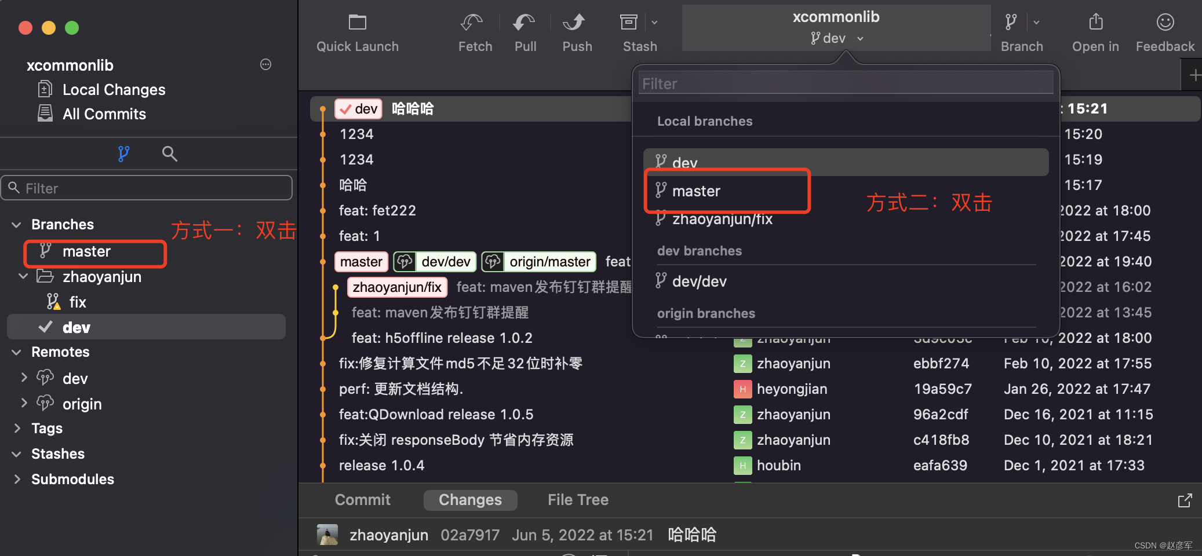Click the dev branch label on top commit
This screenshot has width=1202, height=556.
click(x=358, y=109)
